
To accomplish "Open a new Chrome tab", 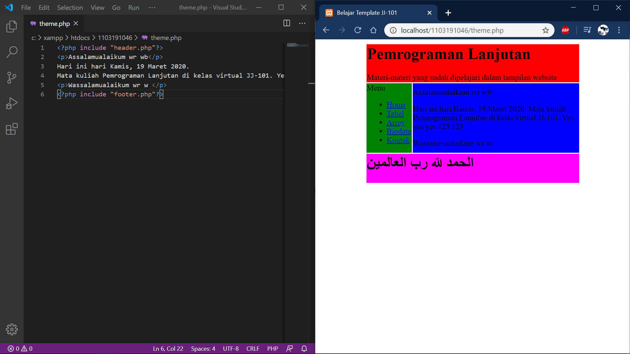I will click(448, 13).
